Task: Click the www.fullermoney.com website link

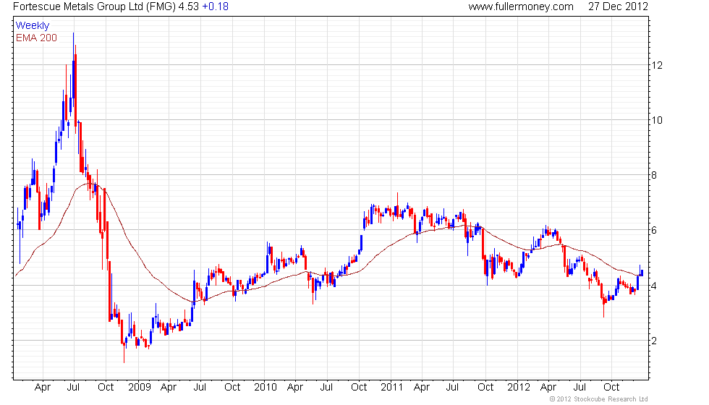Action: tap(520, 7)
